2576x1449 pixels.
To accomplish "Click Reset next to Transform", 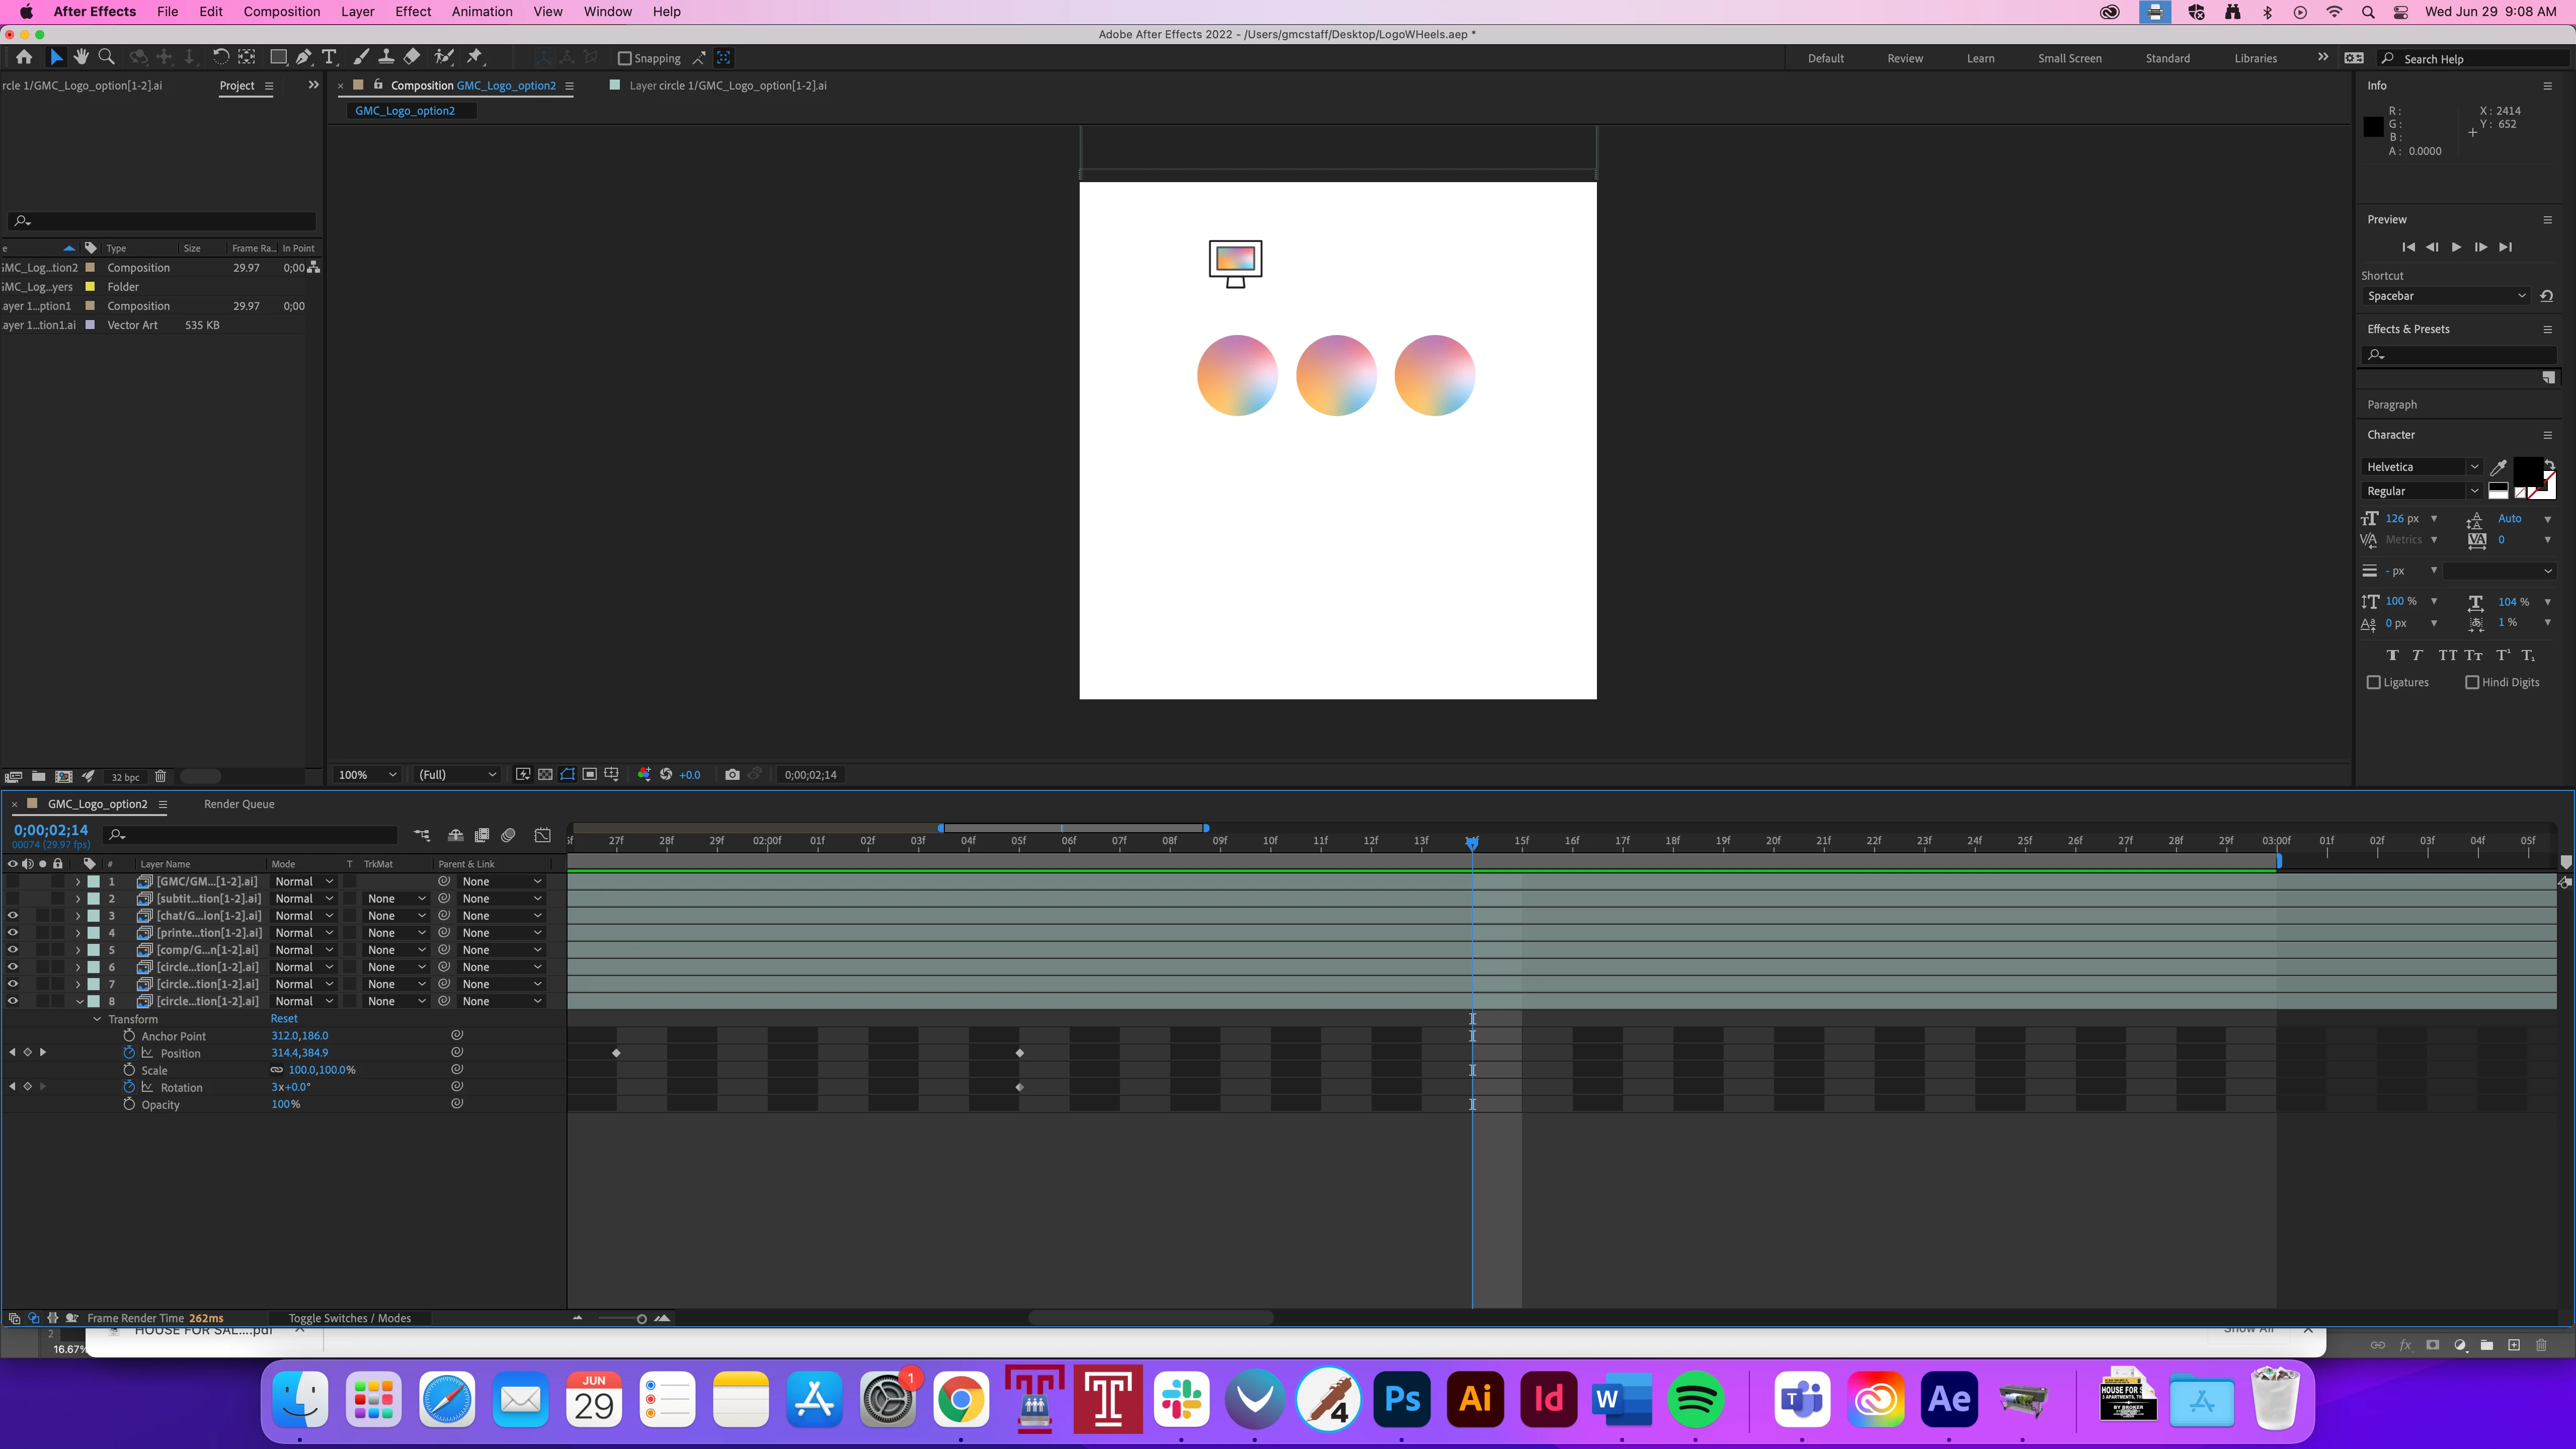I will click(284, 1019).
